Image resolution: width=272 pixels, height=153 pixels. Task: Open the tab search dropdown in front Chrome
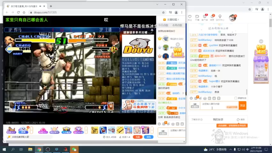click(157, 4)
